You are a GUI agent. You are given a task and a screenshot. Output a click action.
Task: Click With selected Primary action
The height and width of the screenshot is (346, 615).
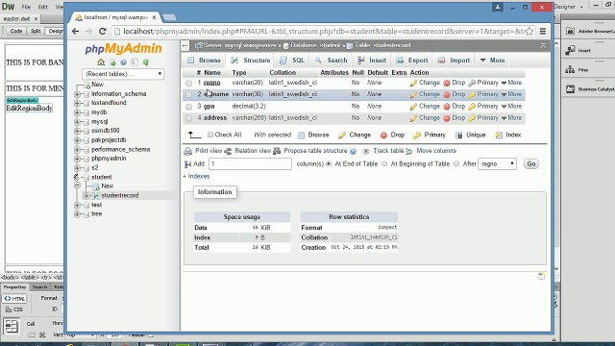coord(430,135)
